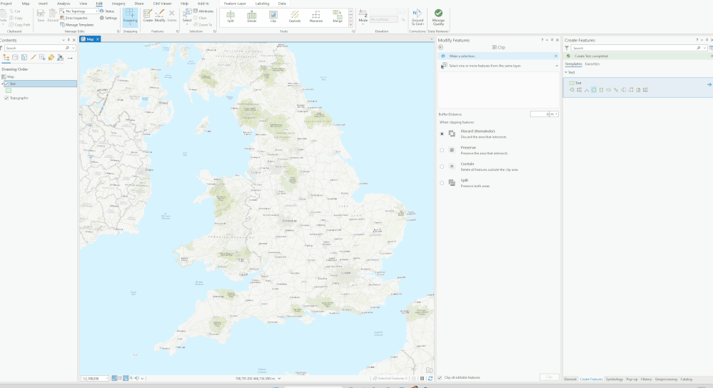
Task: Select List By Data Source icon
Action: pyautogui.click(x=15, y=58)
